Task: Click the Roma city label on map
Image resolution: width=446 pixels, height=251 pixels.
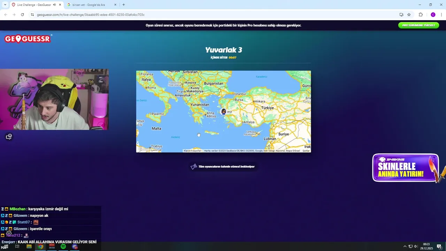Action: [x=152, y=88]
